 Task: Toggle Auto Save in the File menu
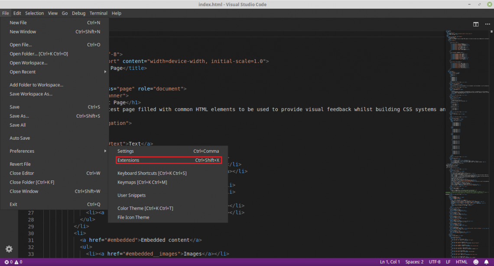20,138
